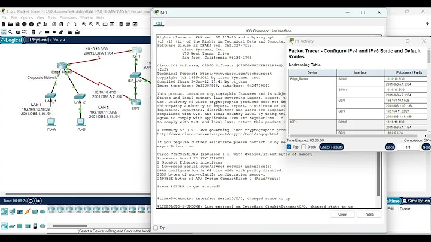Image resolution: width=431 pixels, height=242 pixels.
Task: Click the Zoom Out magnifier icon
Action: (98, 24)
